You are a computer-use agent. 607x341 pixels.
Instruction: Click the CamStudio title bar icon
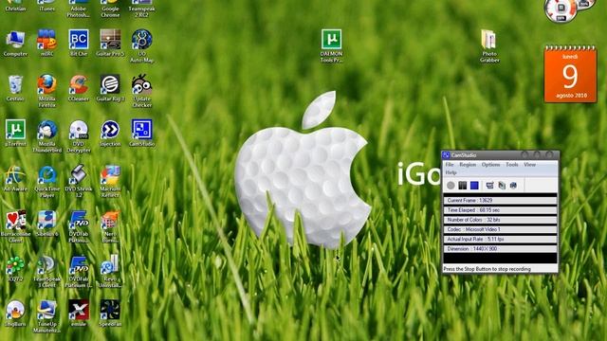coord(446,155)
